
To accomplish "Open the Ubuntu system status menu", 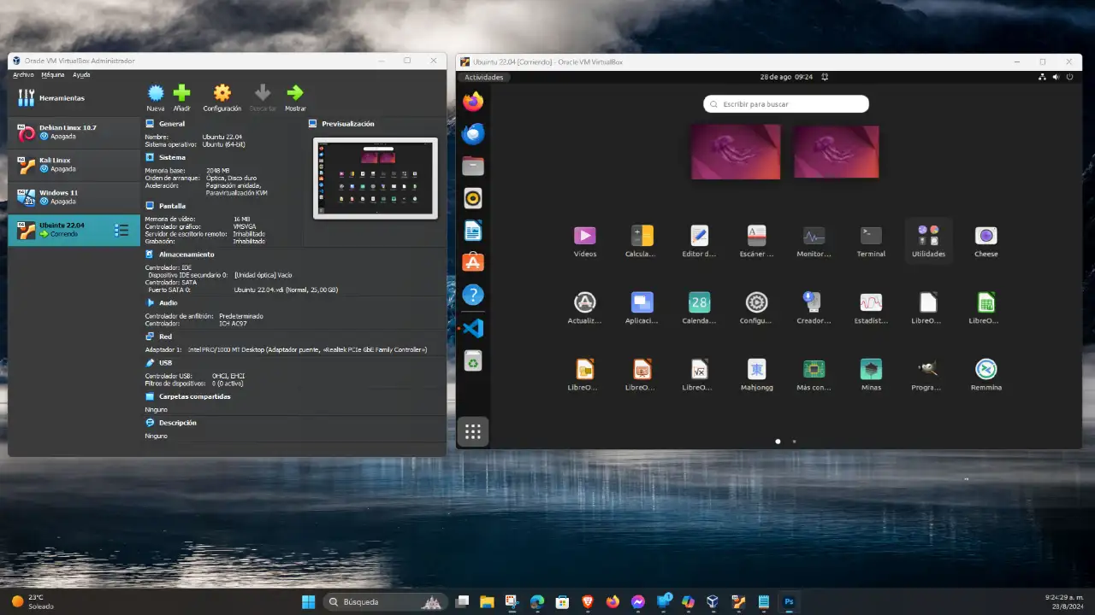I will (x=1056, y=77).
